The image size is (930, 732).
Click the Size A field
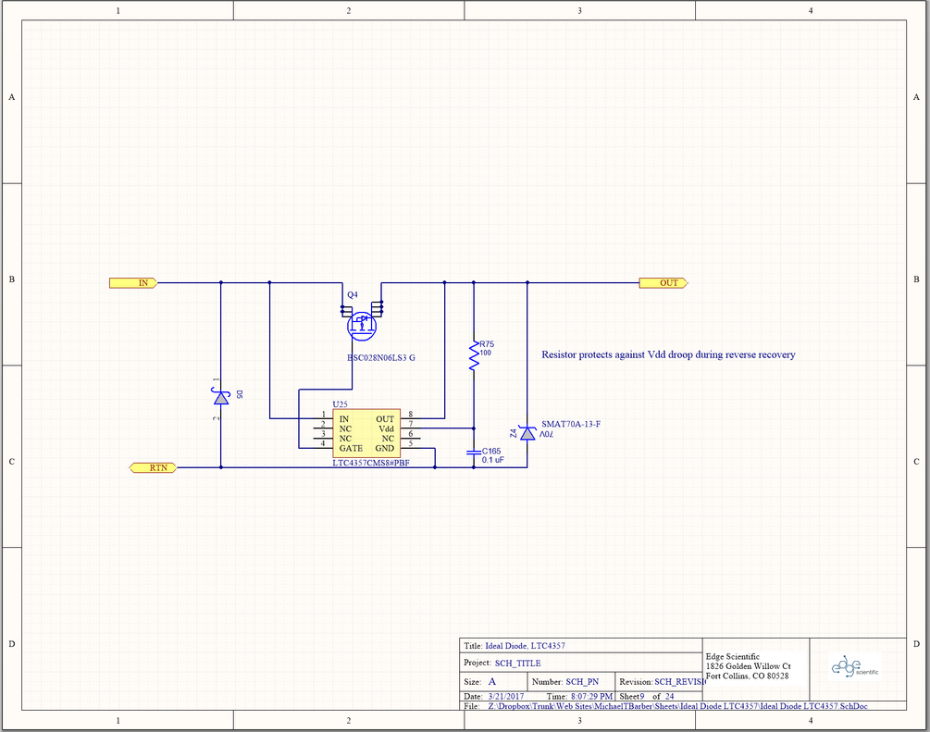point(491,682)
